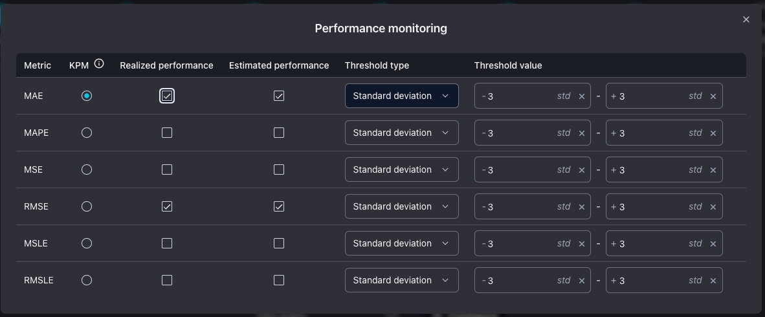Image resolution: width=765 pixels, height=317 pixels.
Task: Clear the RMSLE upper threshold value
Action: [x=713, y=281]
